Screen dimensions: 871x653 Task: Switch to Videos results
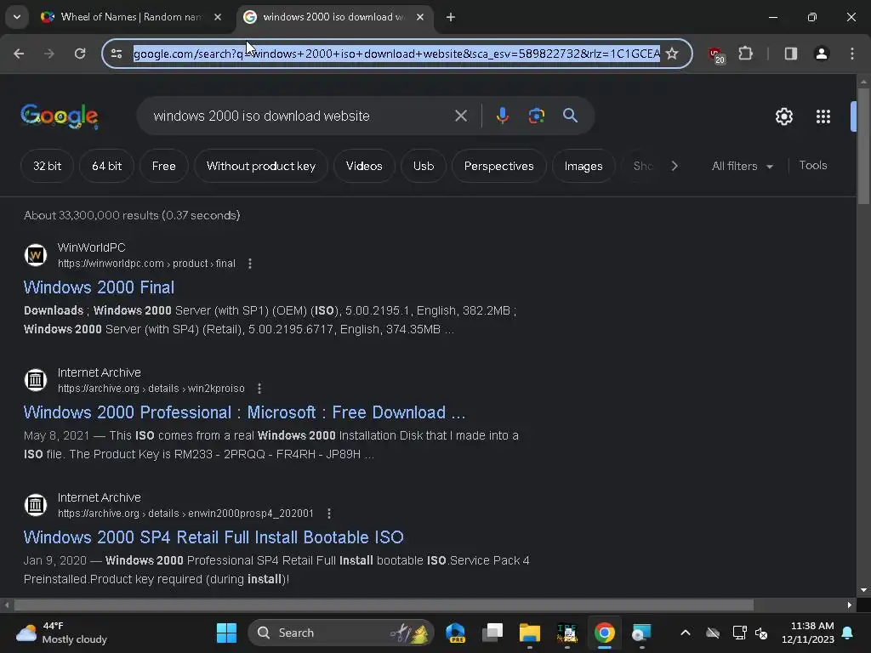364,166
